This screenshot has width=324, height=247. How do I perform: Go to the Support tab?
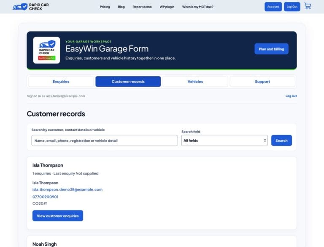coord(262,82)
